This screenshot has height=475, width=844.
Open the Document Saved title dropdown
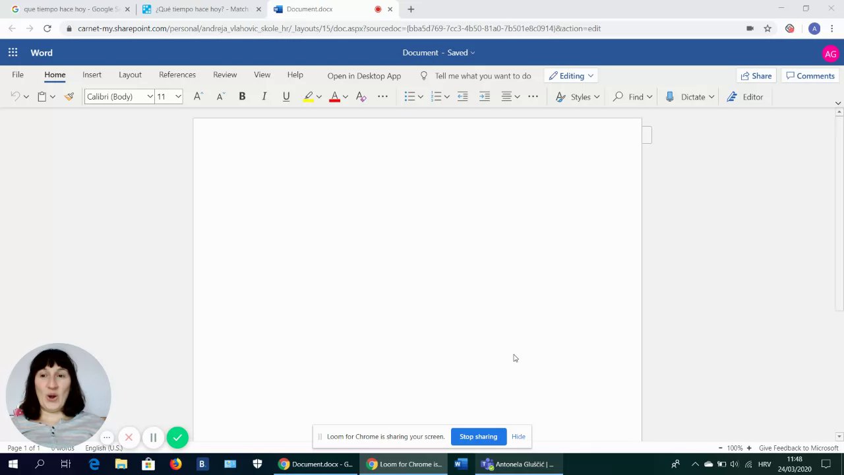(x=438, y=53)
